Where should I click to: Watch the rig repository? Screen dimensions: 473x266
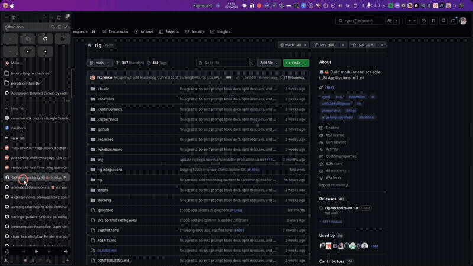(290, 45)
